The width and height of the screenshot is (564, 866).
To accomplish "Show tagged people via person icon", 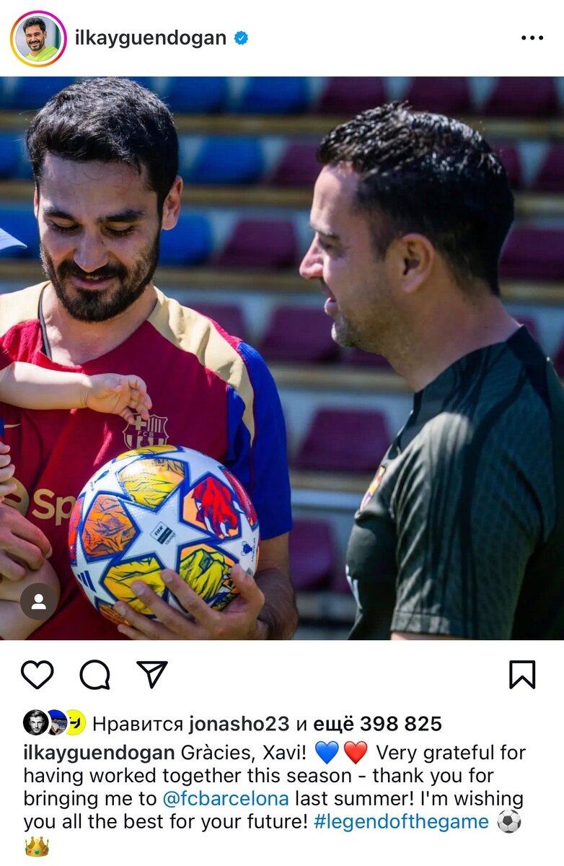I will 39,602.
